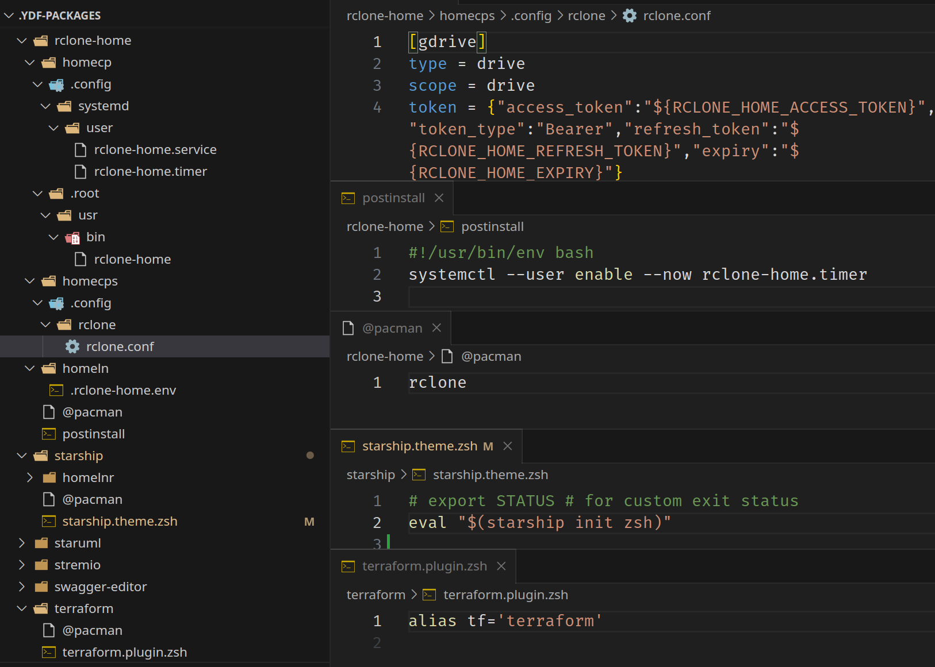This screenshot has width=935, height=667.
Task: Click rclone-home in the @pacman breadcrumb
Action: click(385, 356)
